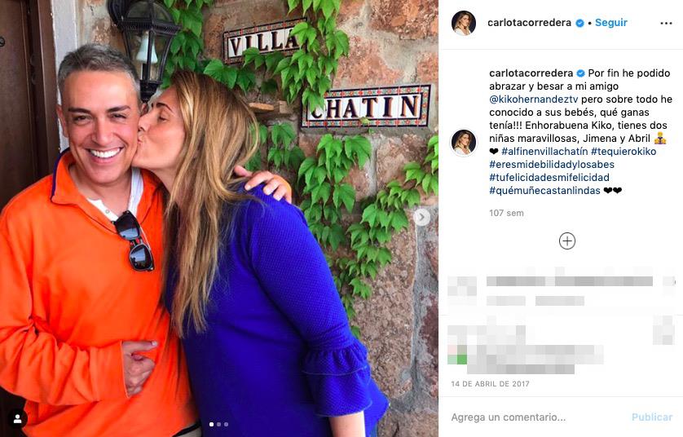Open the three-dots more options menu

pos(666,23)
